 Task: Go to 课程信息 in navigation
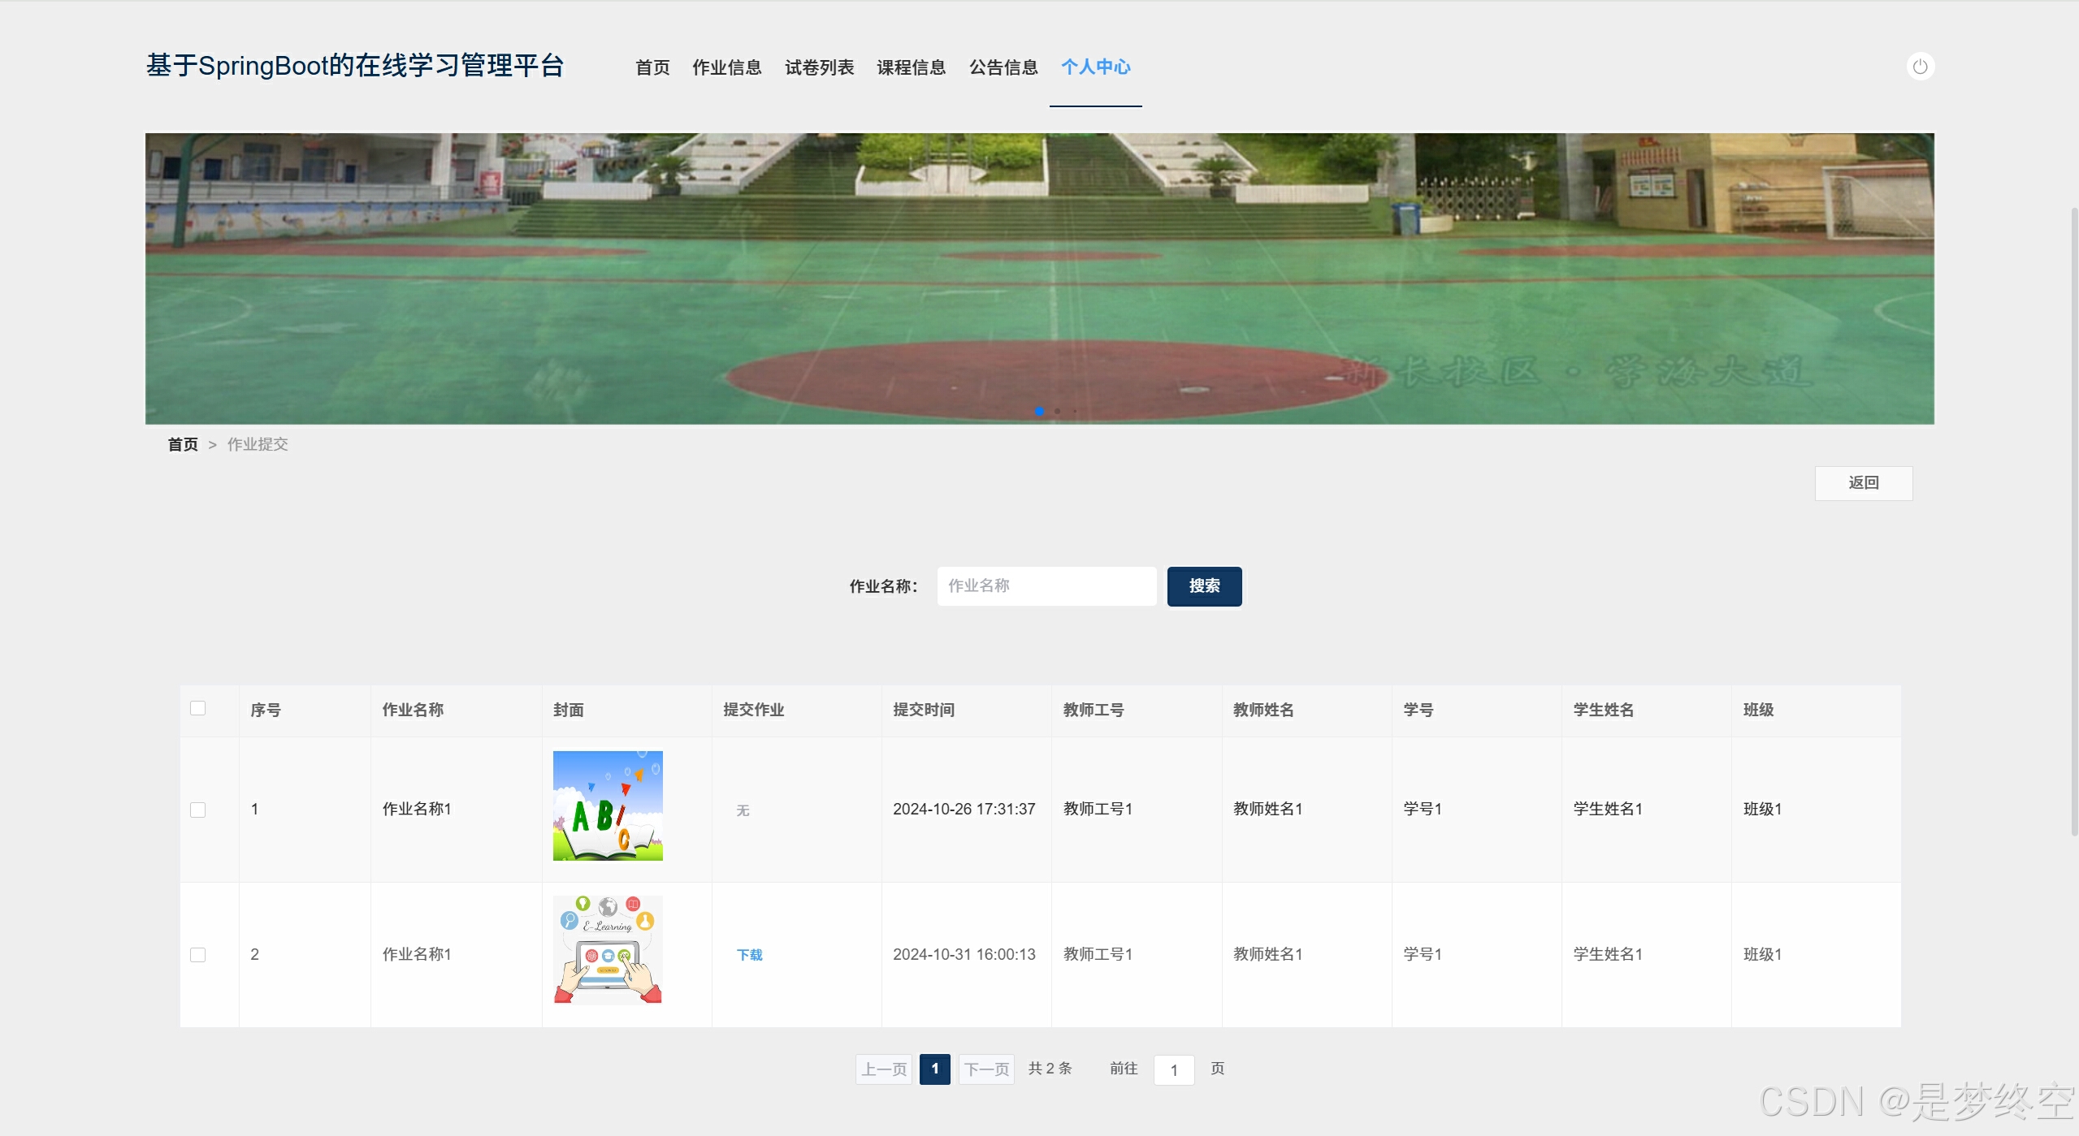[911, 67]
